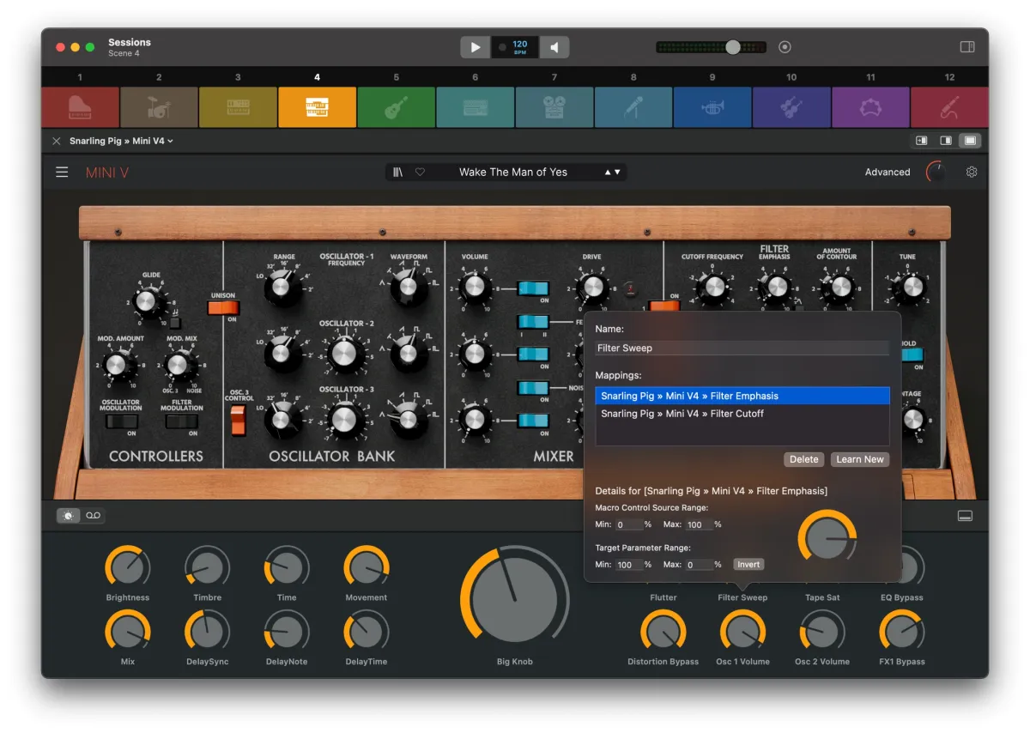Open the preset library browser icon
This screenshot has width=1030, height=733.
click(x=397, y=173)
